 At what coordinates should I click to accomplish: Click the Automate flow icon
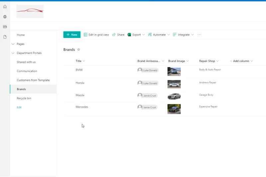coord(150,35)
